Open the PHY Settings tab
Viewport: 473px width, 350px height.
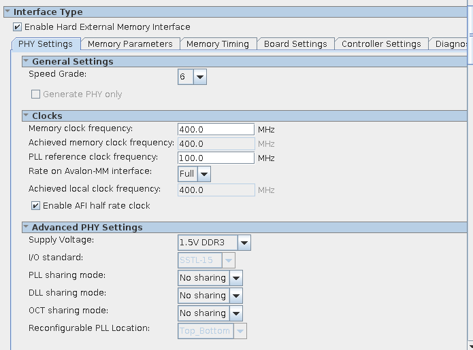pyautogui.click(x=46, y=43)
